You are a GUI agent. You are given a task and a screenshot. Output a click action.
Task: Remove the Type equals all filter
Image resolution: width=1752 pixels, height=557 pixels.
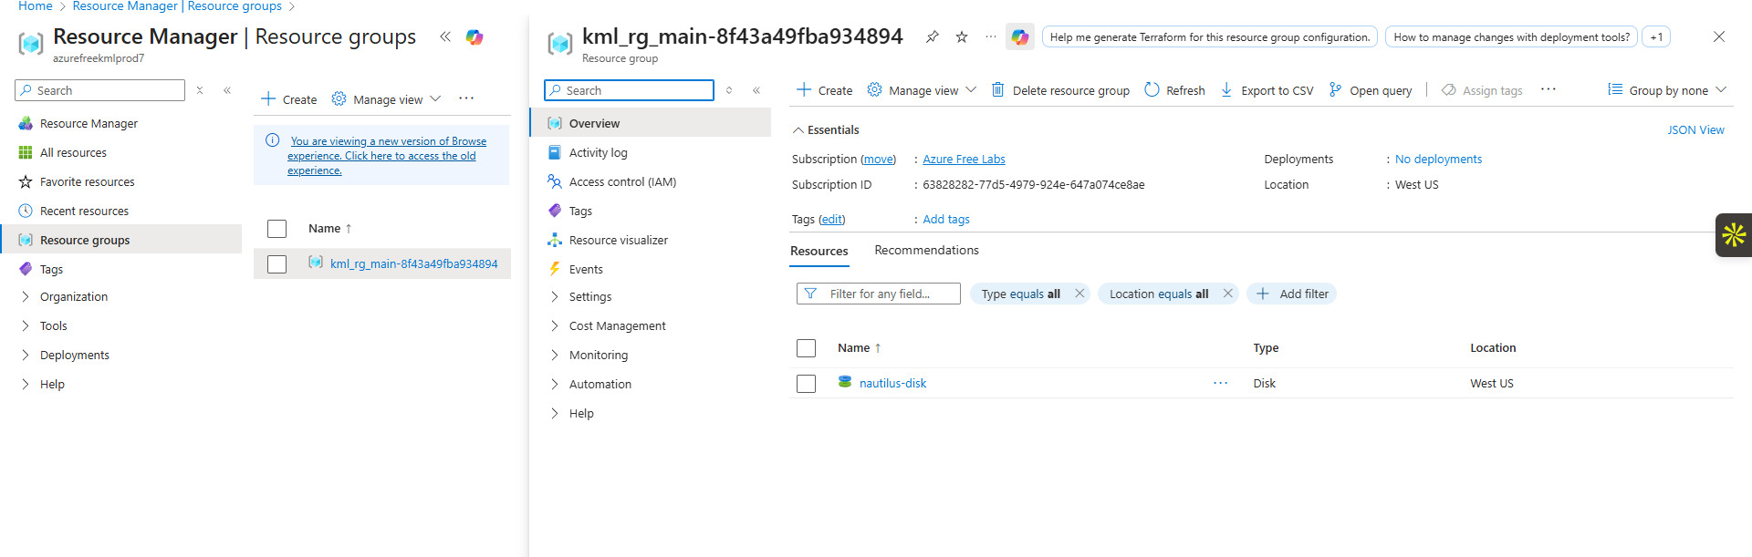pyautogui.click(x=1079, y=294)
